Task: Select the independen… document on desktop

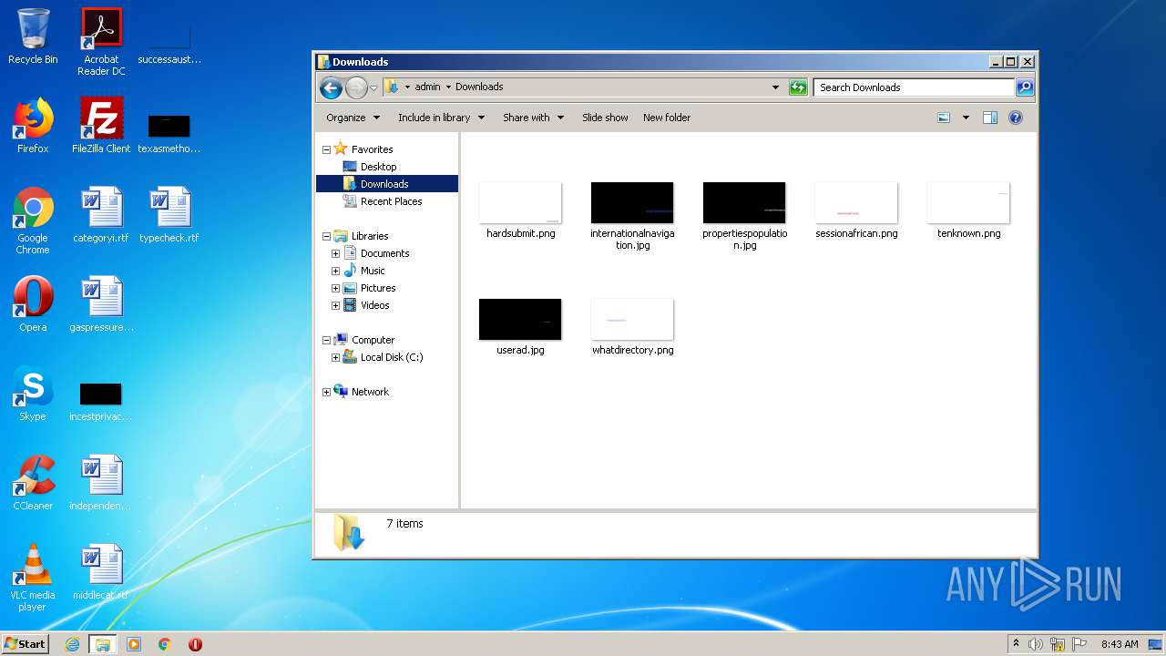Action: [101, 482]
